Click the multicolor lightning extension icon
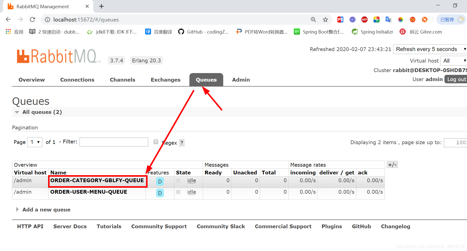The width and height of the screenshot is (467, 251). pyautogui.click(x=377, y=20)
